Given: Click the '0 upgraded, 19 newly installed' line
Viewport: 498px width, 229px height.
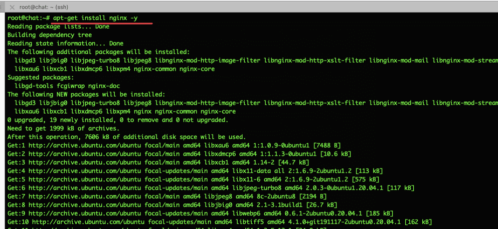Looking at the screenshot, I should (x=118, y=120).
